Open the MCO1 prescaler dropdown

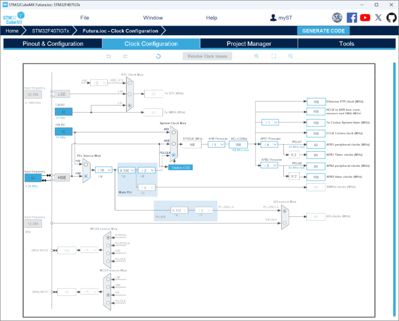pyautogui.click(x=89, y=292)
